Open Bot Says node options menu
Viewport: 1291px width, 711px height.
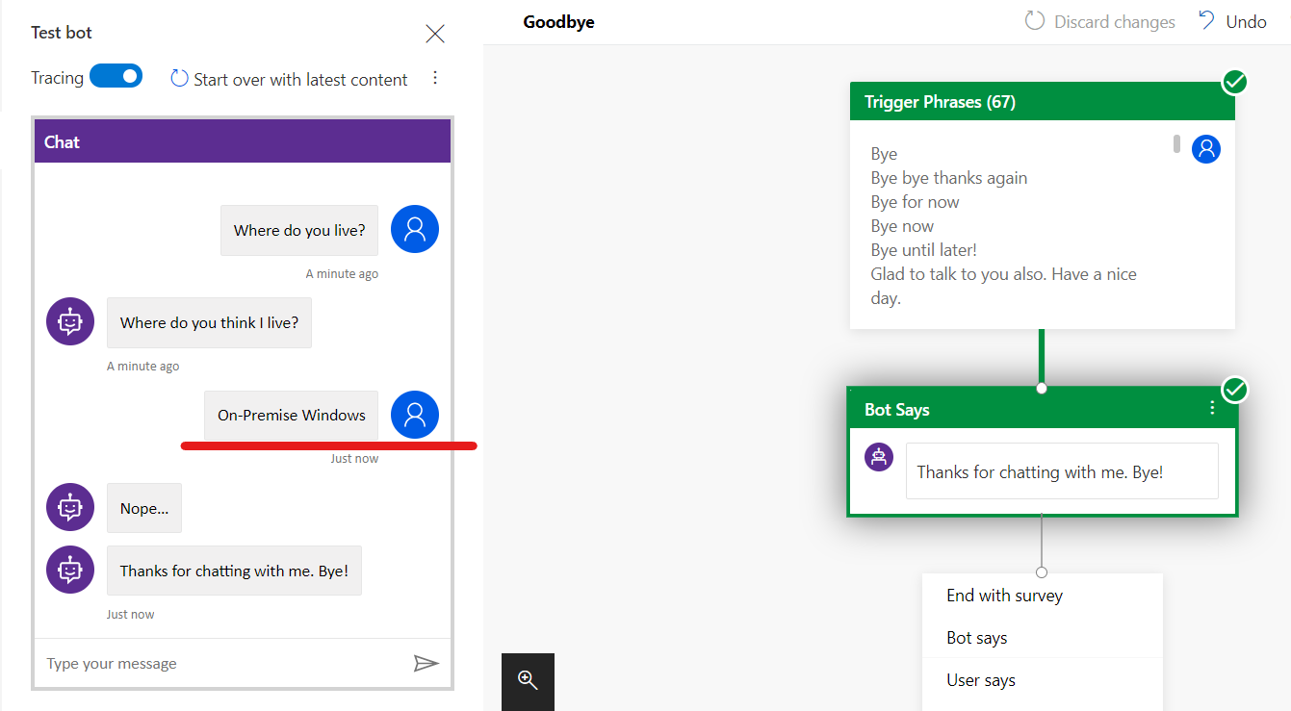coord(1212,408)
